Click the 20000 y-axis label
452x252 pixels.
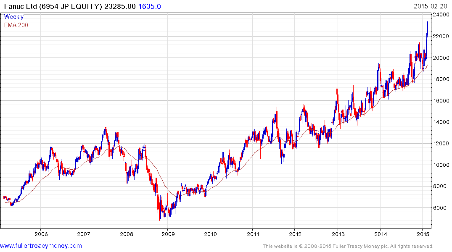click(441, 58)
